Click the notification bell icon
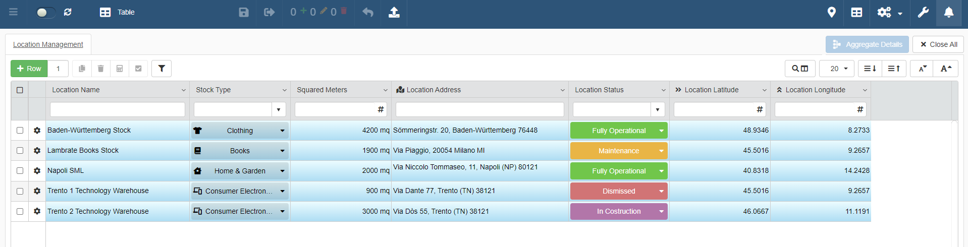This screenshot has width=968, height=247. coord(949,12)
